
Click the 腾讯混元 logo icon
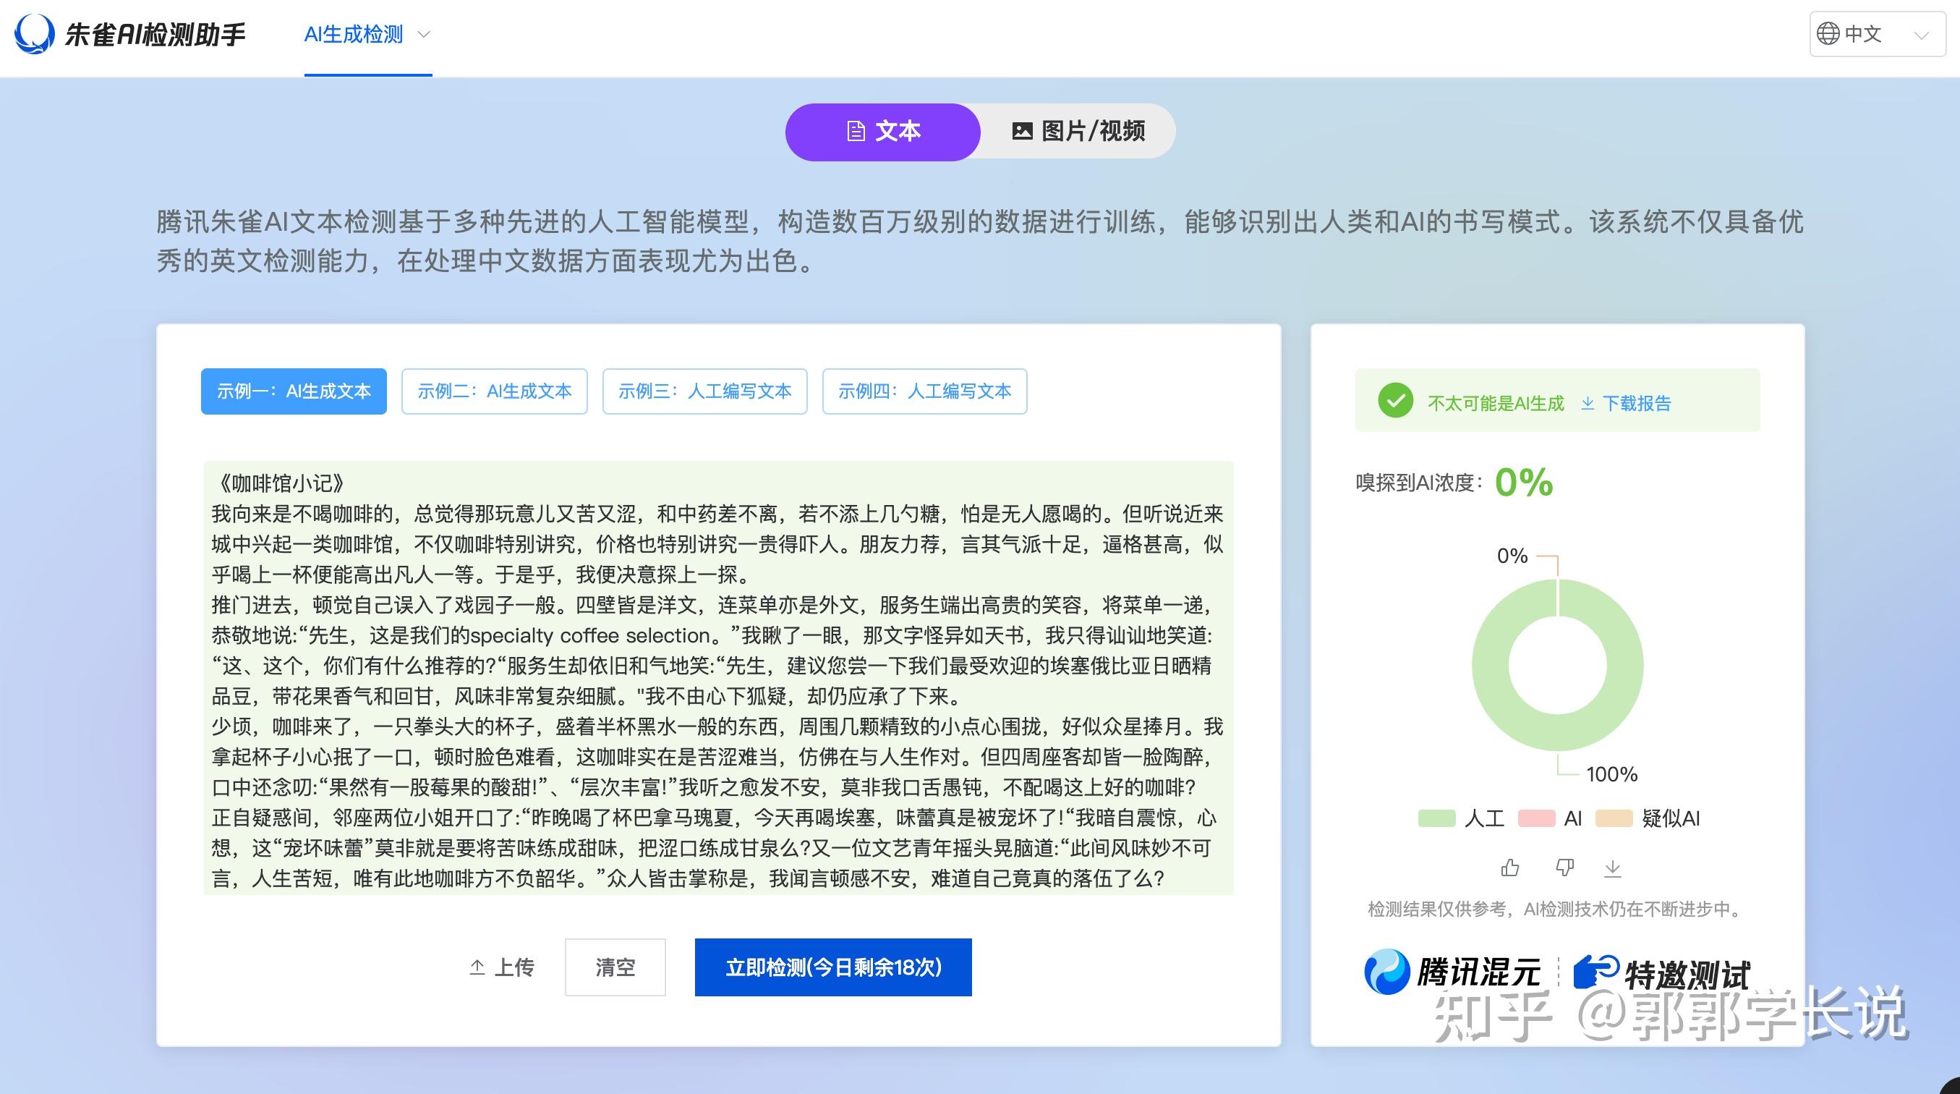point(1387,972)
